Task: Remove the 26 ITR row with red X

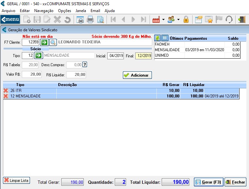Action: pyautogui.click(x=6, y=91)
